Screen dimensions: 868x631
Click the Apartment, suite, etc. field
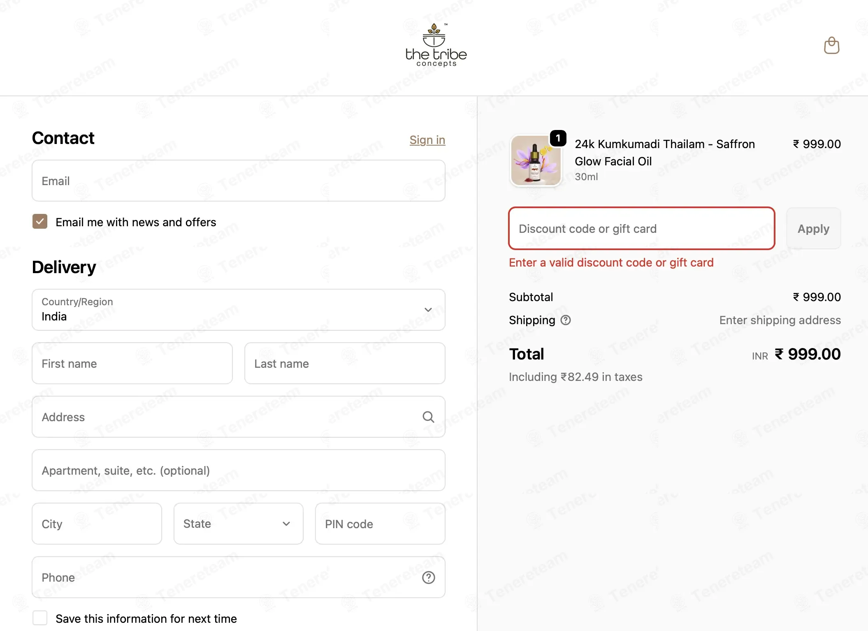239,470
